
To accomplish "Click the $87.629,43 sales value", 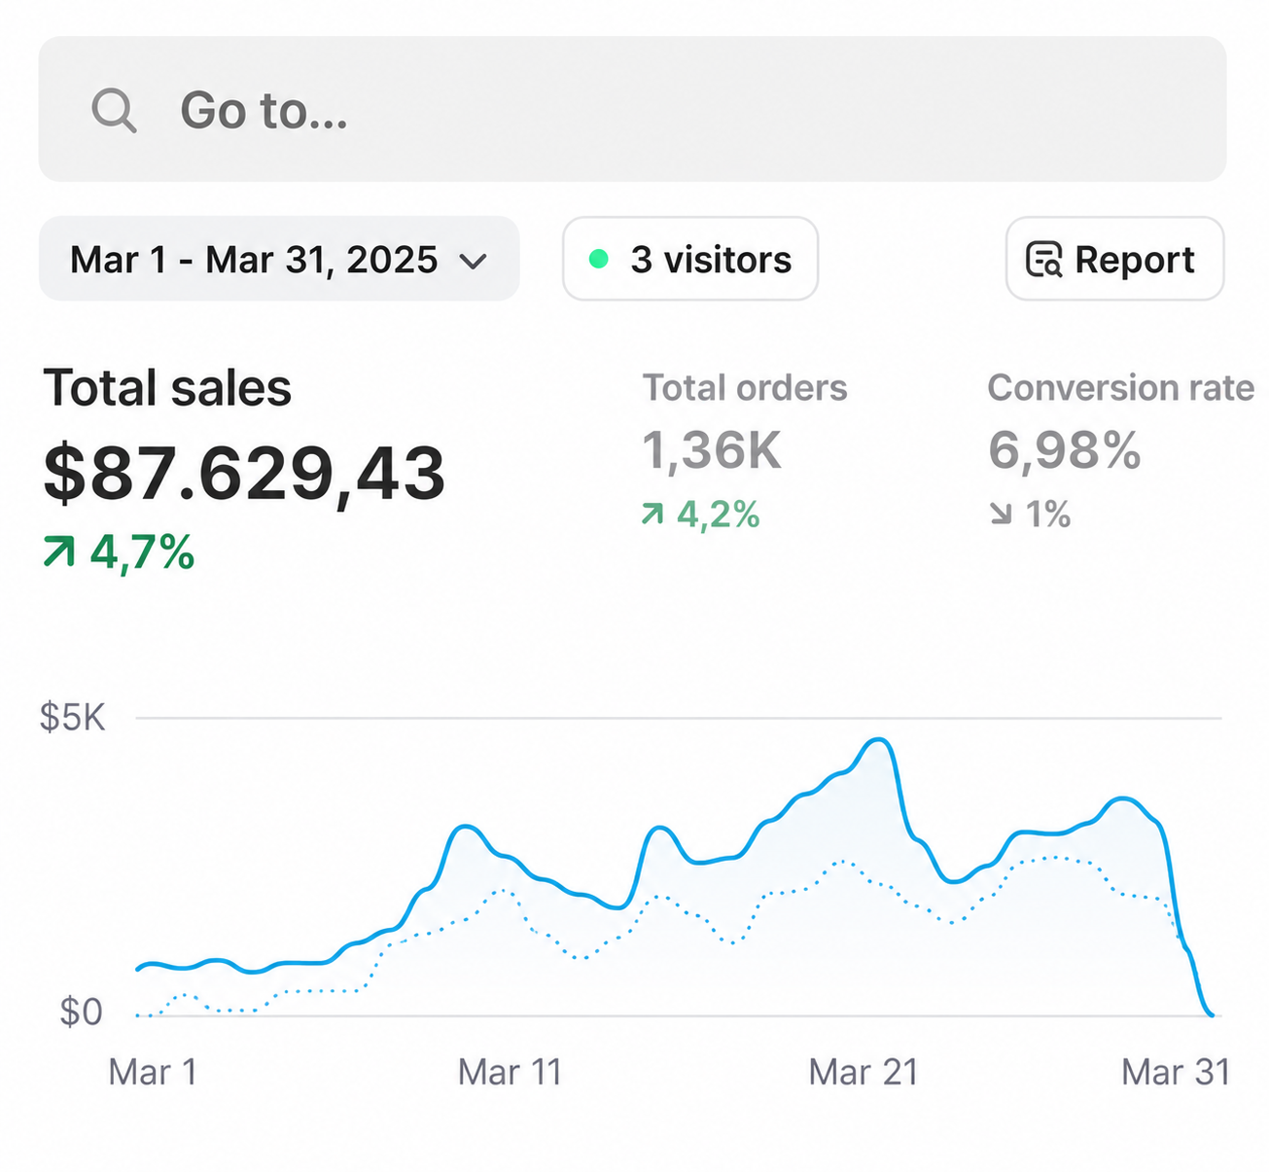I will (244, 474).
